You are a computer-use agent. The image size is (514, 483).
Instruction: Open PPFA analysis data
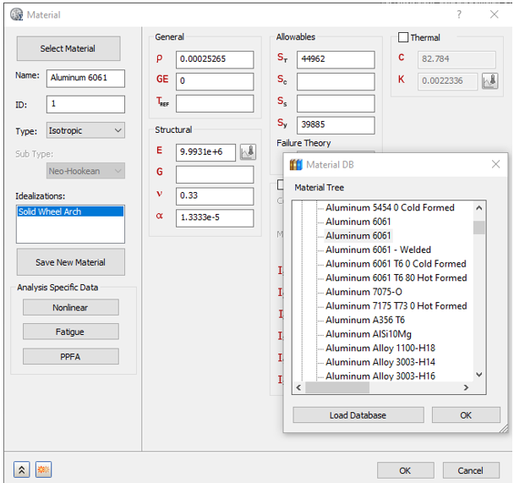[x=70, y=356]
